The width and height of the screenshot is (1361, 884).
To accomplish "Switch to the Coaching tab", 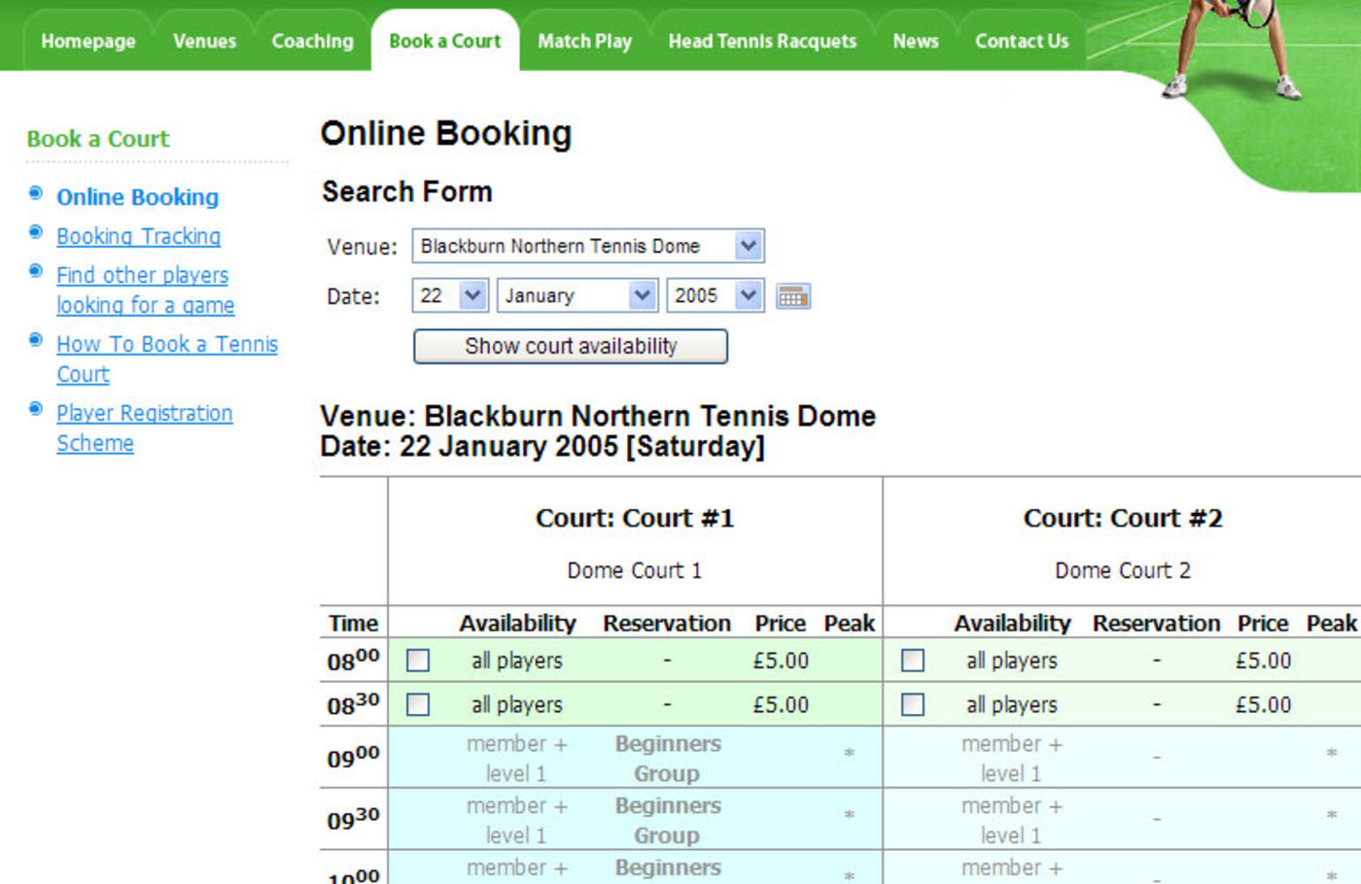I will (x=312, y=42).
